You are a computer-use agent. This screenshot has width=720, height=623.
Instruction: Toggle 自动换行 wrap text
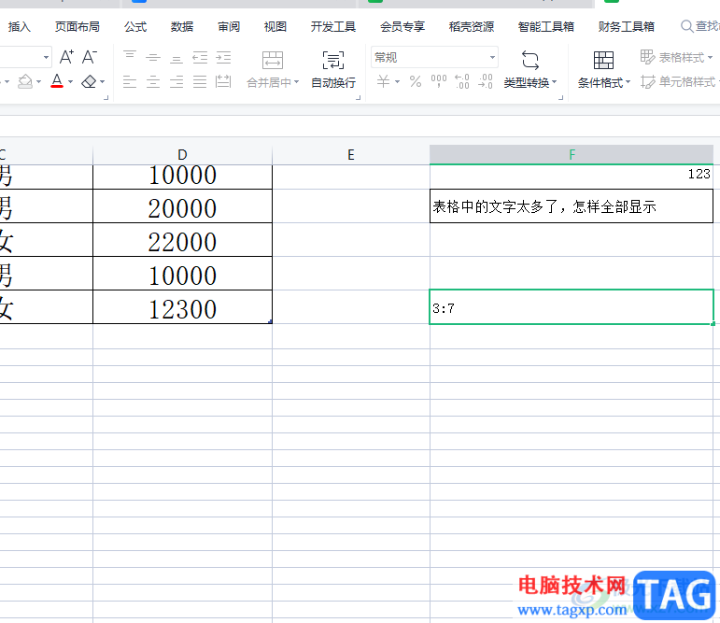click(x=333, y=69)
